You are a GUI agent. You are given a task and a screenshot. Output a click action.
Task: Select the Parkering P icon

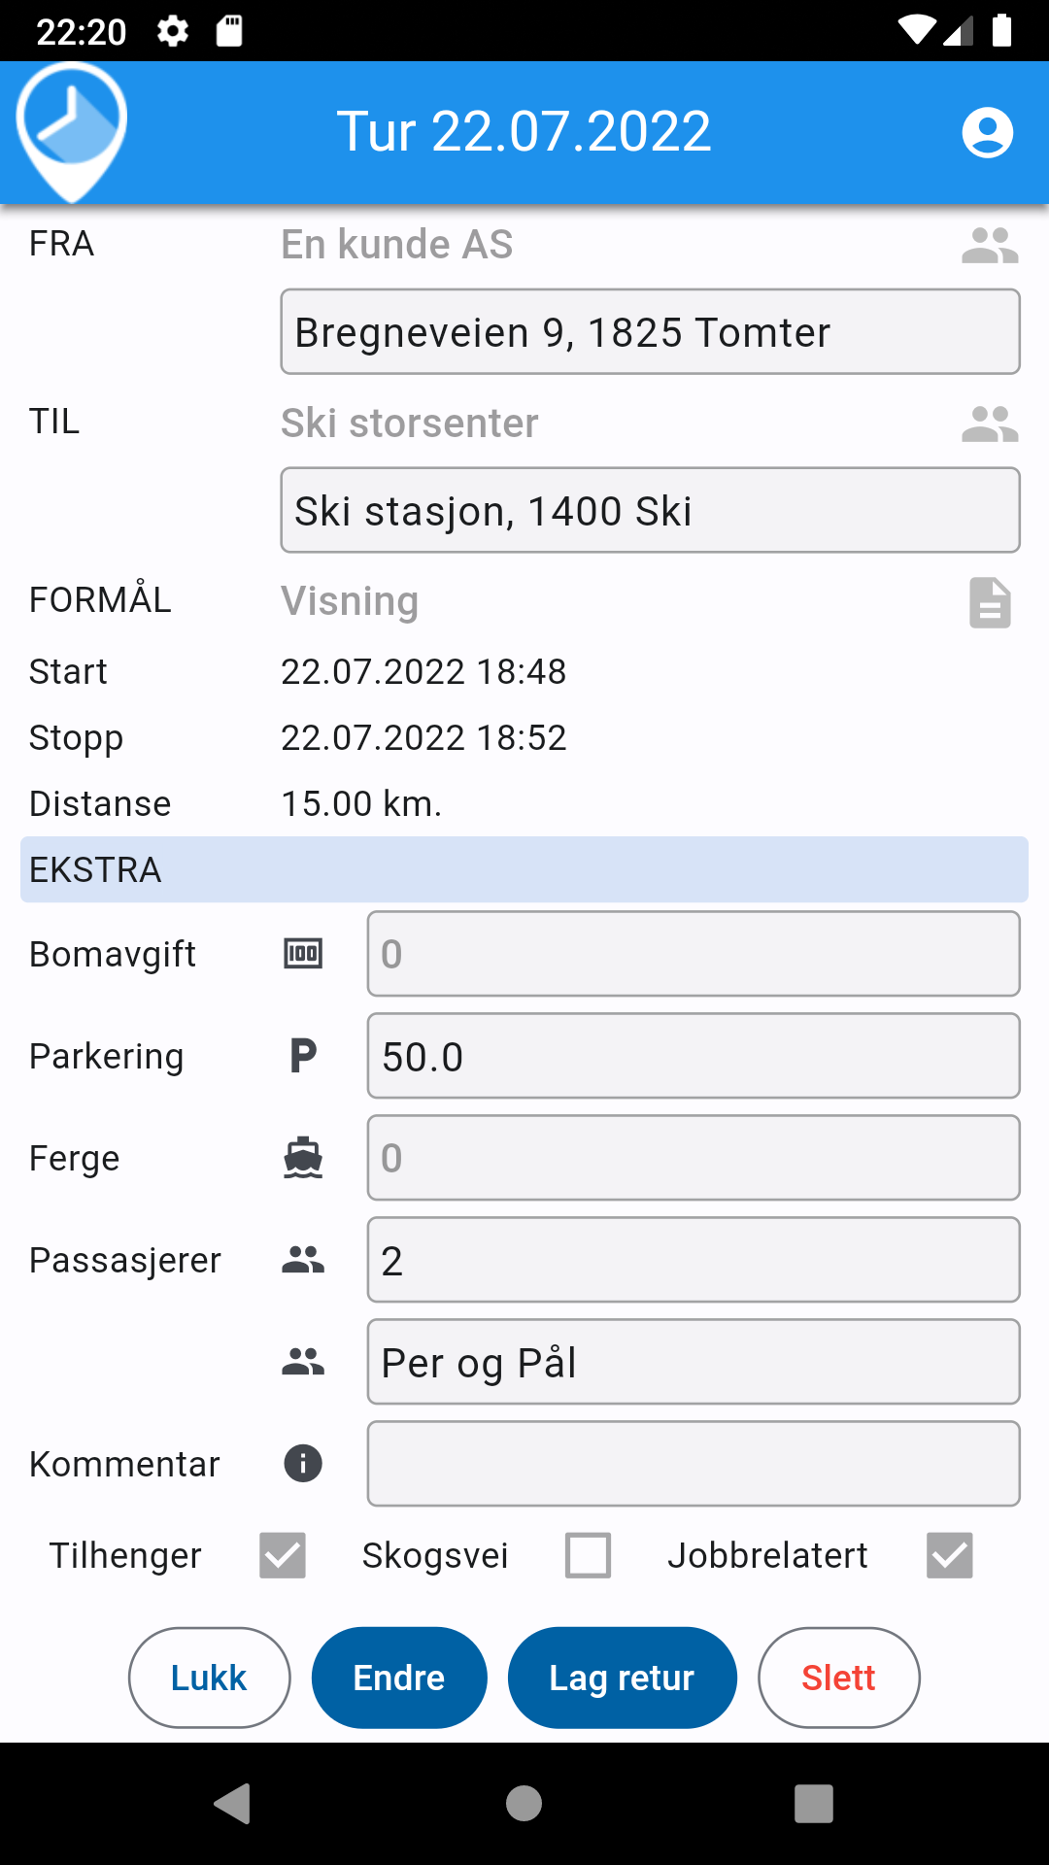tap(302, 1055)
